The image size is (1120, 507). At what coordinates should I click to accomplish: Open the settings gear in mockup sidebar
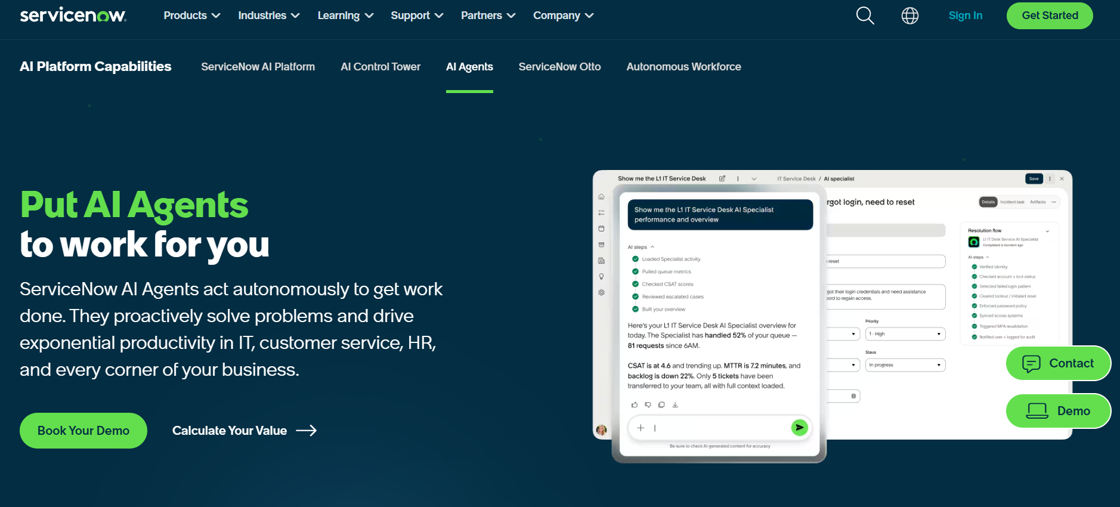[x=601, y=292]
